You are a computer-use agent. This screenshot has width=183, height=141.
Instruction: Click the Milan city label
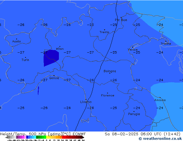coord(60,49)
